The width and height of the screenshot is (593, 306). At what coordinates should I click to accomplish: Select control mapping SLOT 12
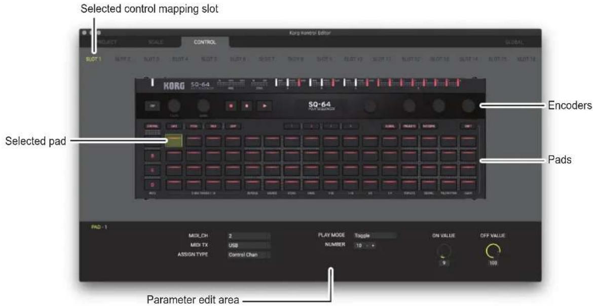411,59
